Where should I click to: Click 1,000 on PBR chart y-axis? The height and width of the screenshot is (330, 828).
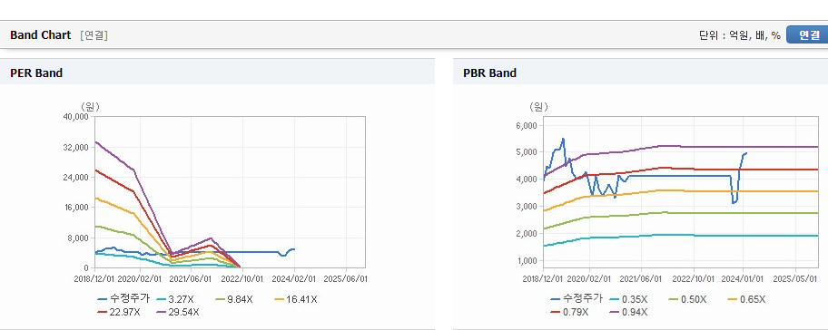click(x=527, y=261)
